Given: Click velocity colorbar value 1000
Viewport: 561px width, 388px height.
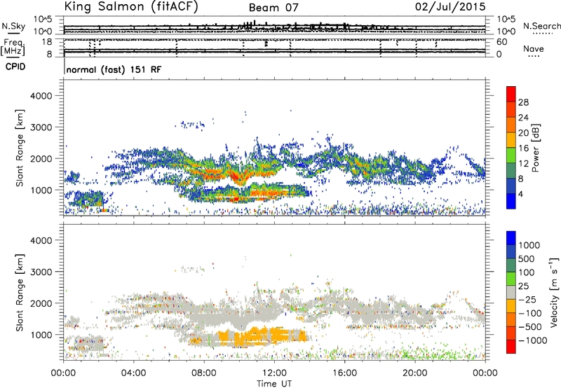Looking at the screenshot, I should (x=529, y=245).
